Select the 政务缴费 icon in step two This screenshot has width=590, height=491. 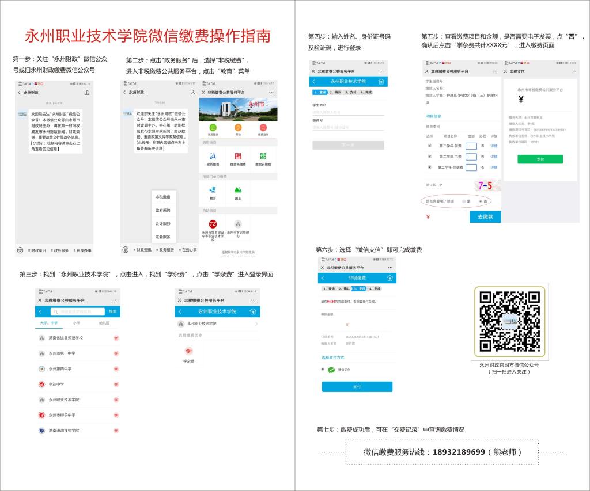click(x=213, y=156)
